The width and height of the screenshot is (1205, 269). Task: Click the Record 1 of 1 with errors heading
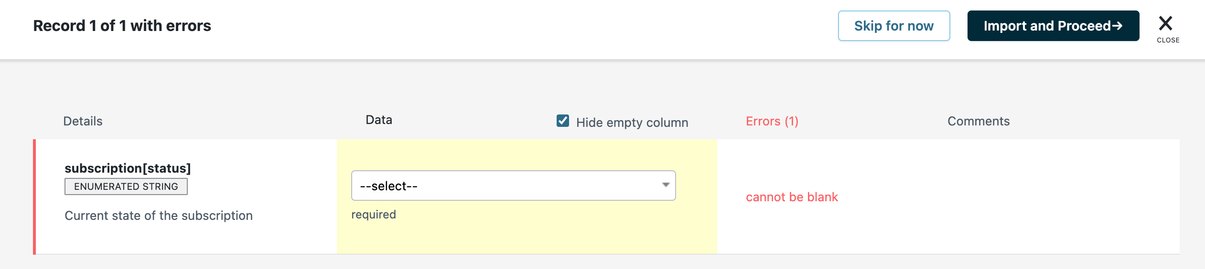click(x=122, y=26)
